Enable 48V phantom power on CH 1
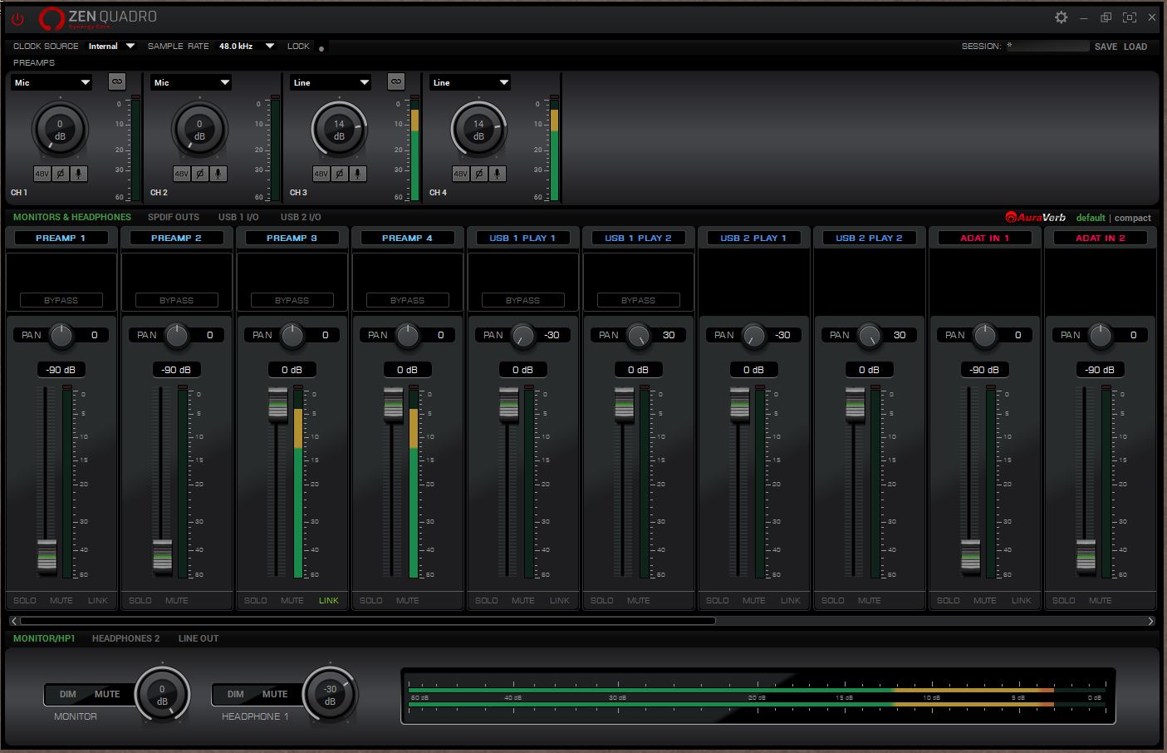The width and height of the screenshot is (1167, 753). 42,174
